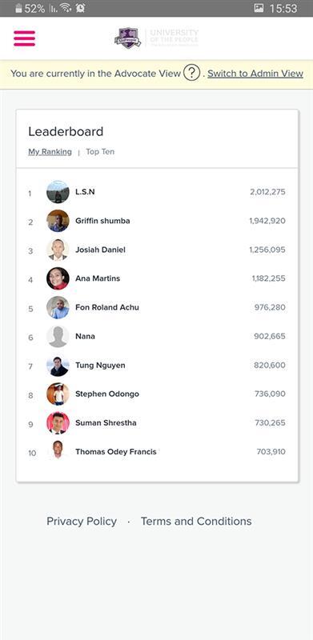Open L.S.N's profile avatar
The image size is (313, 640).
(58, 192)
